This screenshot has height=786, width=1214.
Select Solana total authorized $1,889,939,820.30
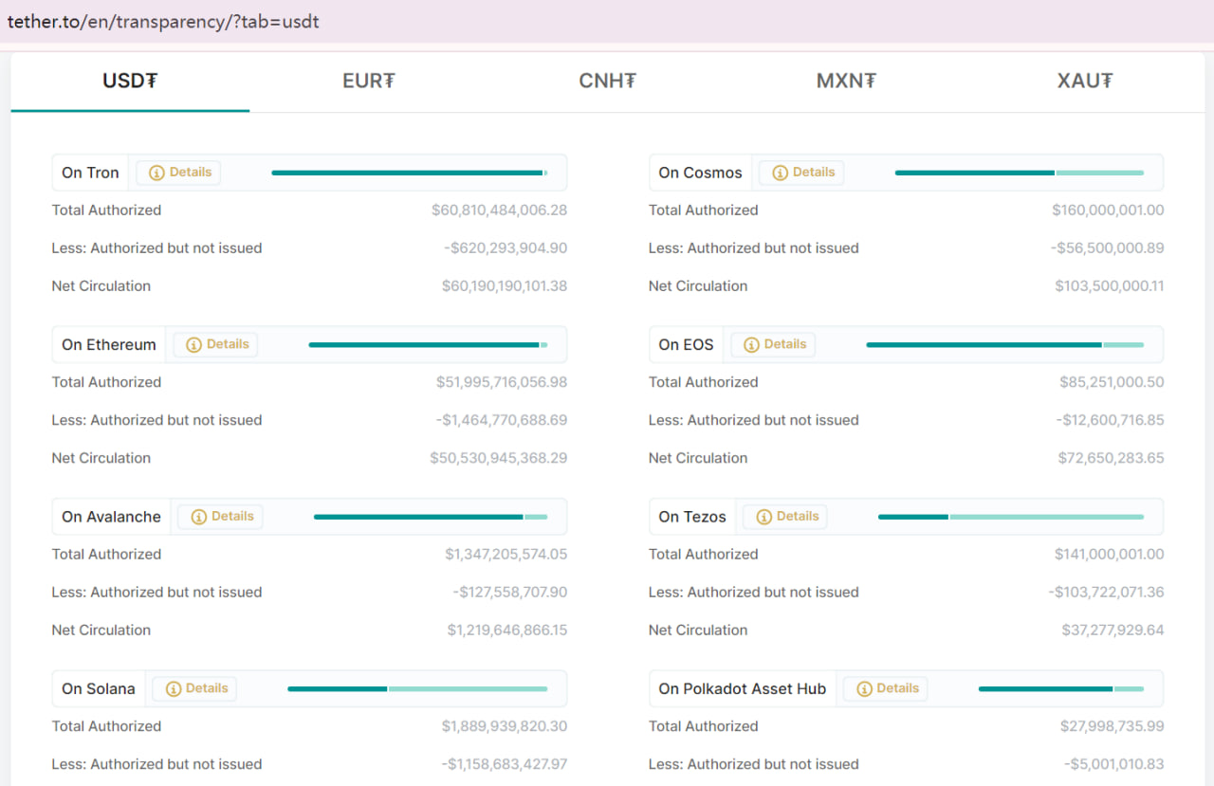(505, 726)
